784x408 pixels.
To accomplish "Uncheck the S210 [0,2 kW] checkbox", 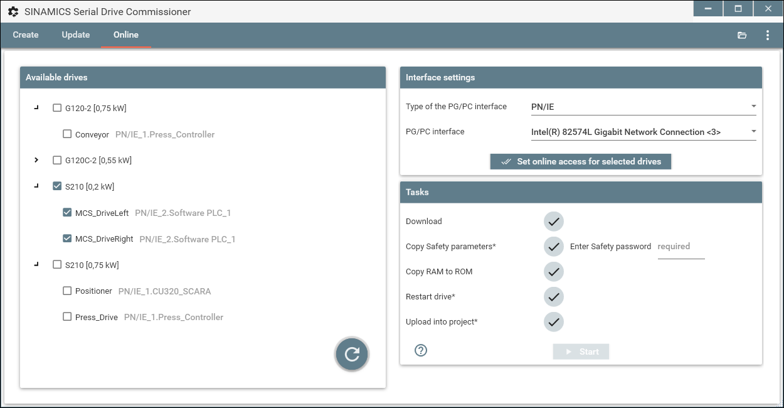I will pyautogui.click(x=57, y=186).
